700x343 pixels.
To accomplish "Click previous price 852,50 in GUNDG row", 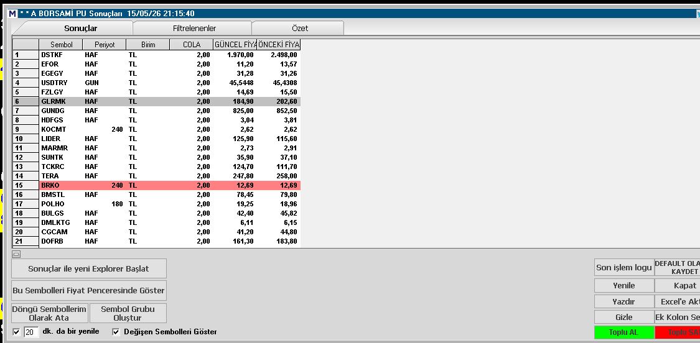I will (287, 111).
